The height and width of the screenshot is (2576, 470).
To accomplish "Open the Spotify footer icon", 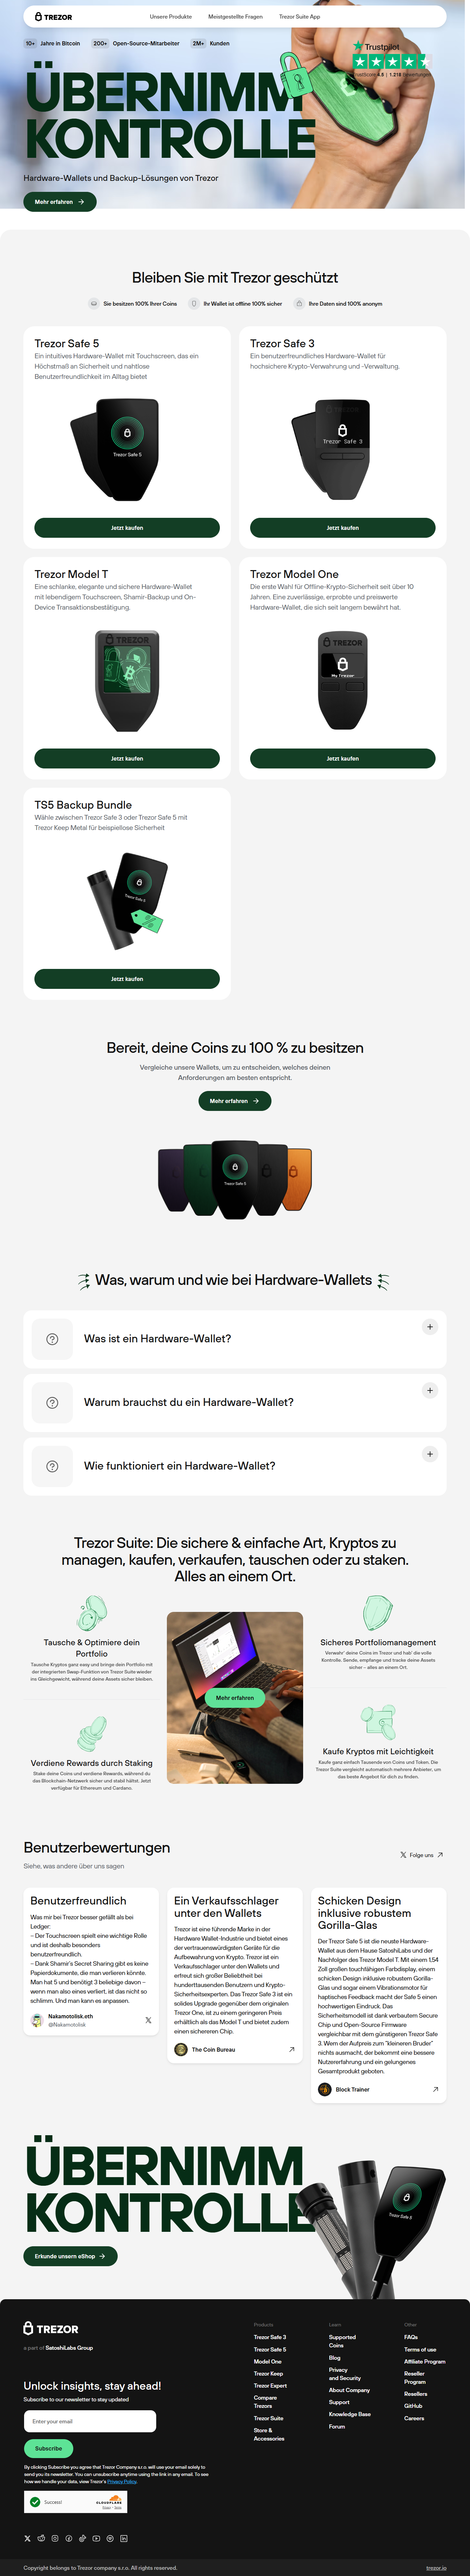I will 110,2538.
